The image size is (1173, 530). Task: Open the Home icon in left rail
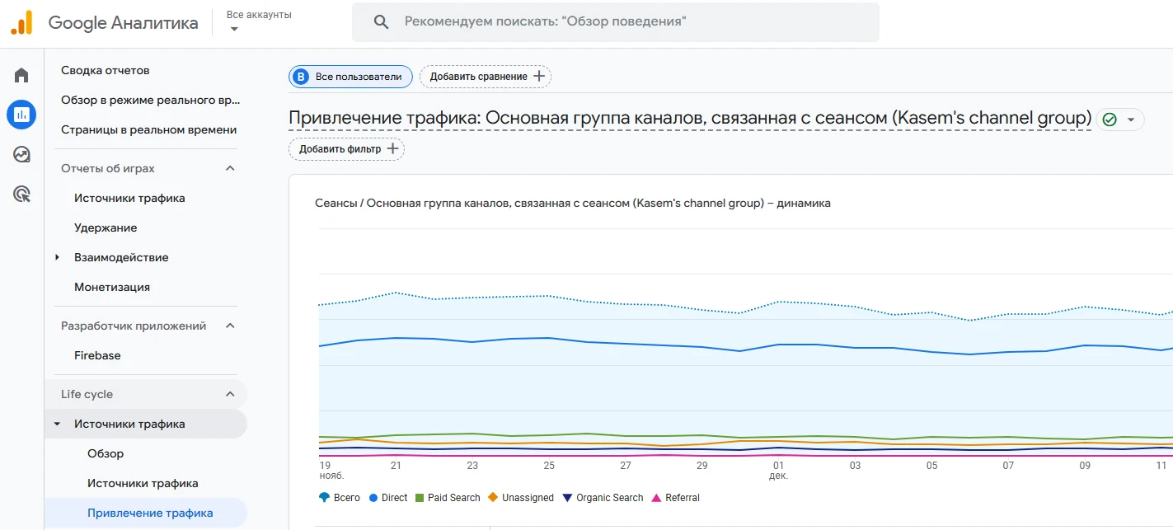coord(21,76)
